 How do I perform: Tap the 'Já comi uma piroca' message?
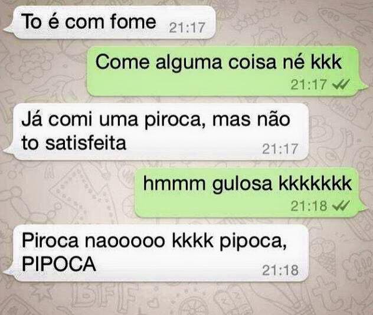coord(158,132)
